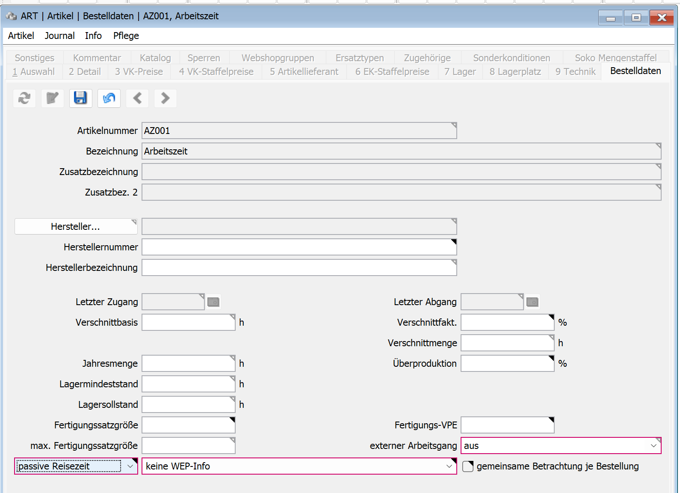Open calendar picker beside Letzter Zugang
Image resolution: width=680 pixels, height=493 pixels.
pos(213,302)
